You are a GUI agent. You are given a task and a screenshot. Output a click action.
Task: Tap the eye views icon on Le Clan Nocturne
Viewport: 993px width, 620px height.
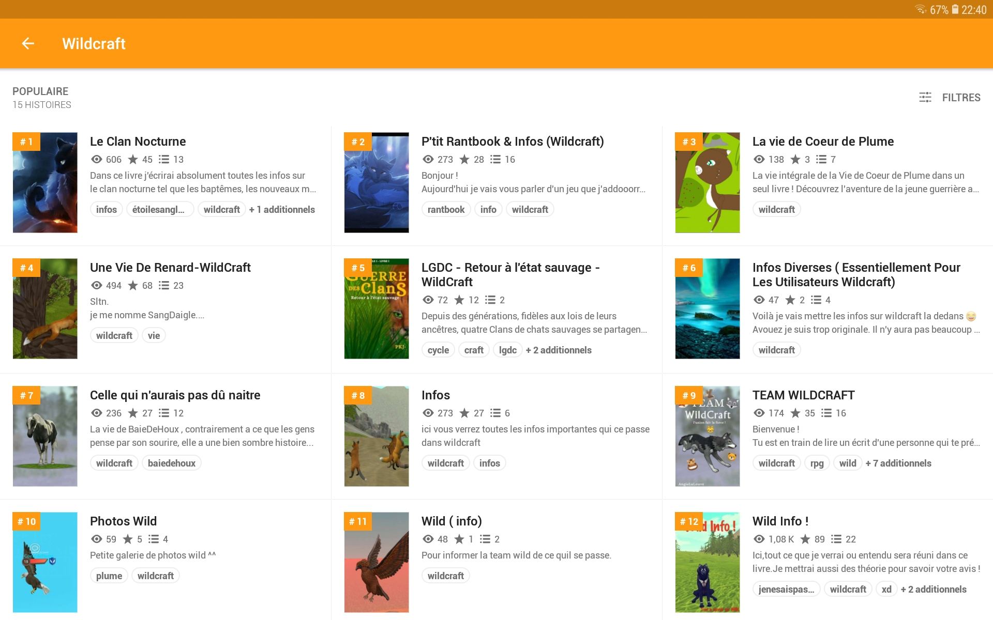pyautogui.click(x=96, y=159)
